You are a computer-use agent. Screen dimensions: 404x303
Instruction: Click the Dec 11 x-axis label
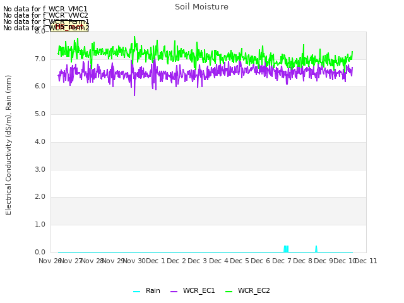(x=366, y=261)
